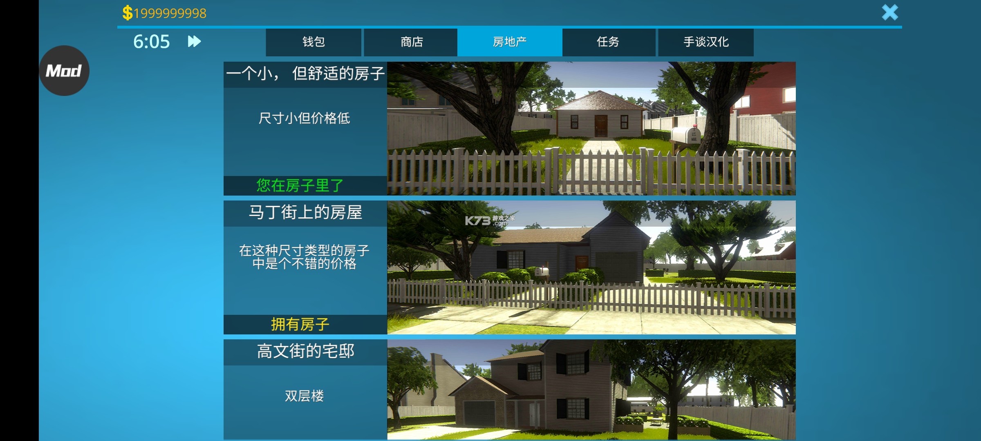Click the 手谈汉化 localization tab

point(706,42)
